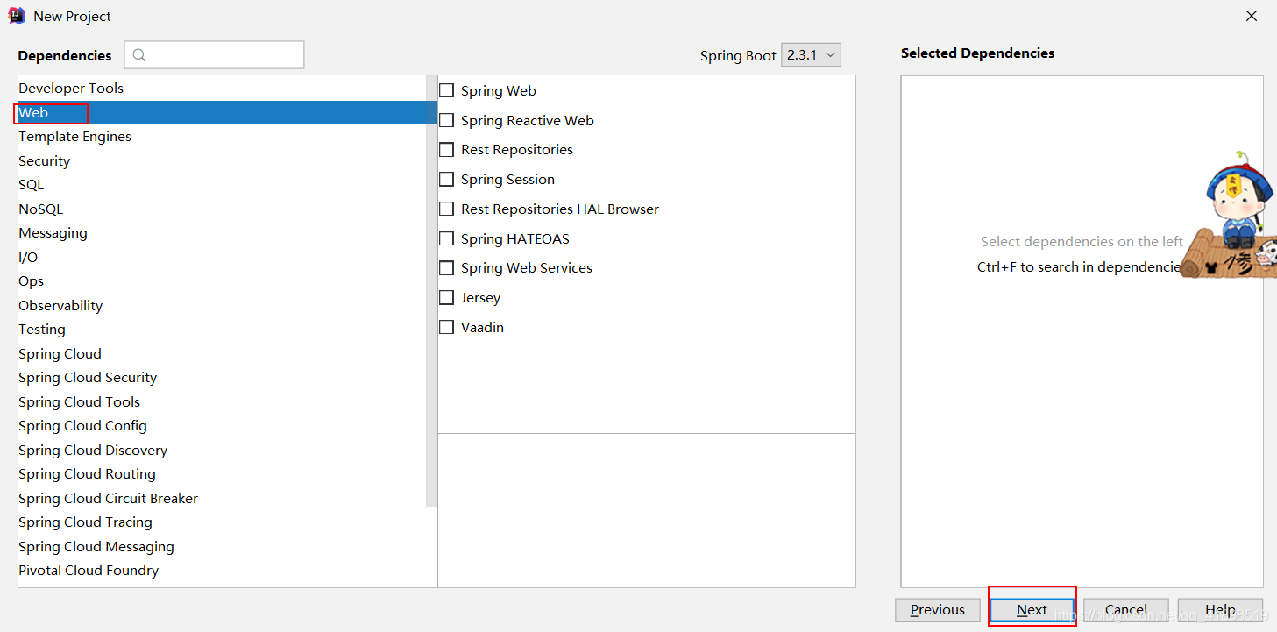
Task: Select the Observability category
Action: 223,305
